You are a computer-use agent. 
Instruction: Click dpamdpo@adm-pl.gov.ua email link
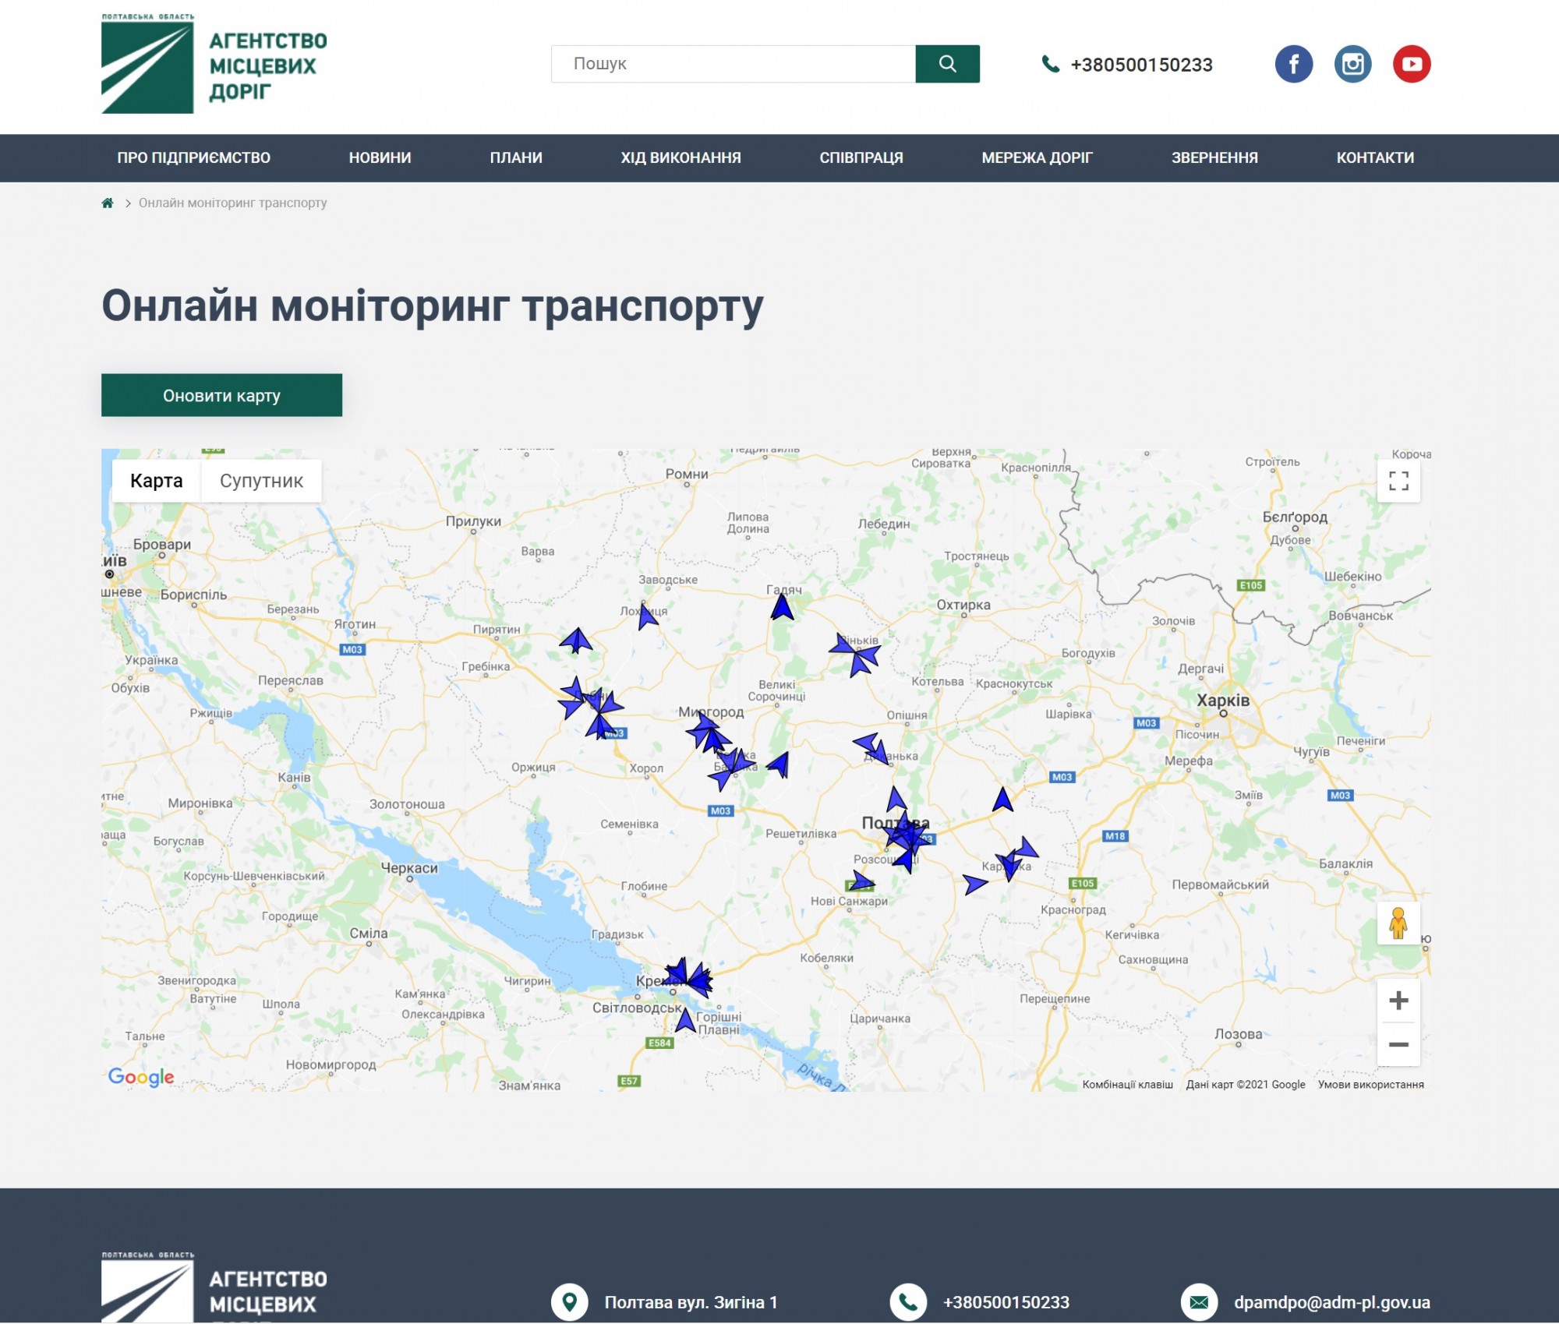1332,1302
